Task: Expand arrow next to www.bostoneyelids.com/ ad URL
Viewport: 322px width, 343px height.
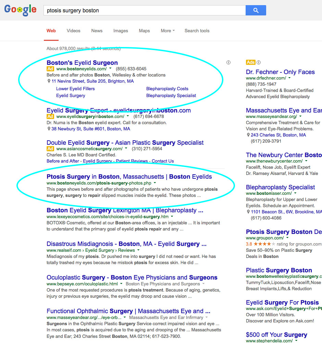Action: coord(110,69)
